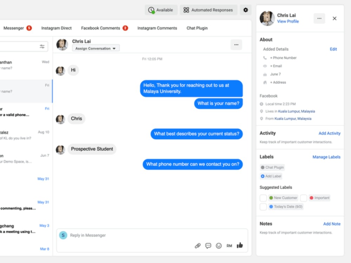Check the New Customer suggested label
Image resolution: width=351 pixels, height=263 pixels.
point(263,198)
